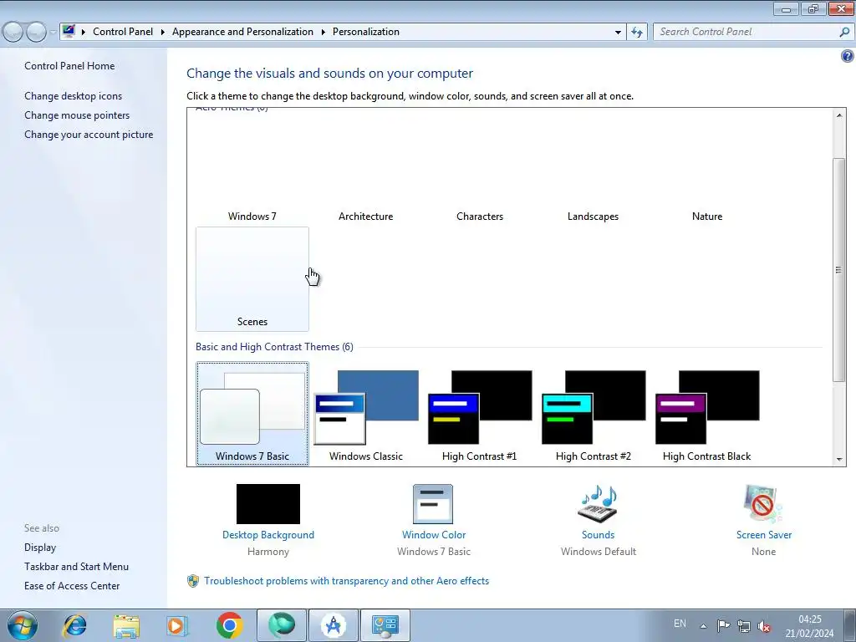856x642 pixels.
Task: Click the Control Panel breadcrumb
Action: pos(123,32)
